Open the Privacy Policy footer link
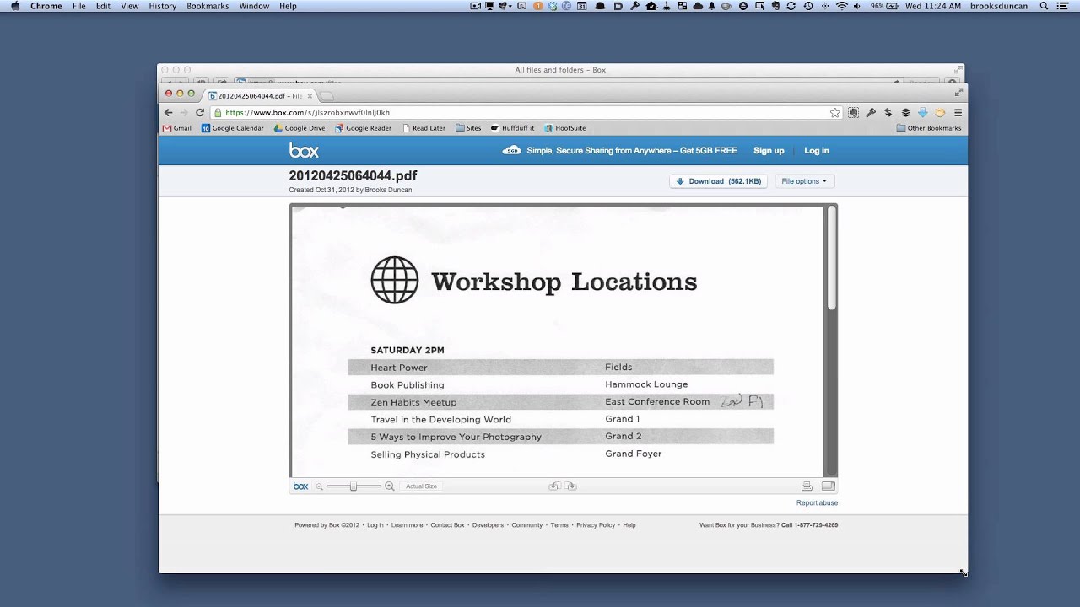 (596, 525)
